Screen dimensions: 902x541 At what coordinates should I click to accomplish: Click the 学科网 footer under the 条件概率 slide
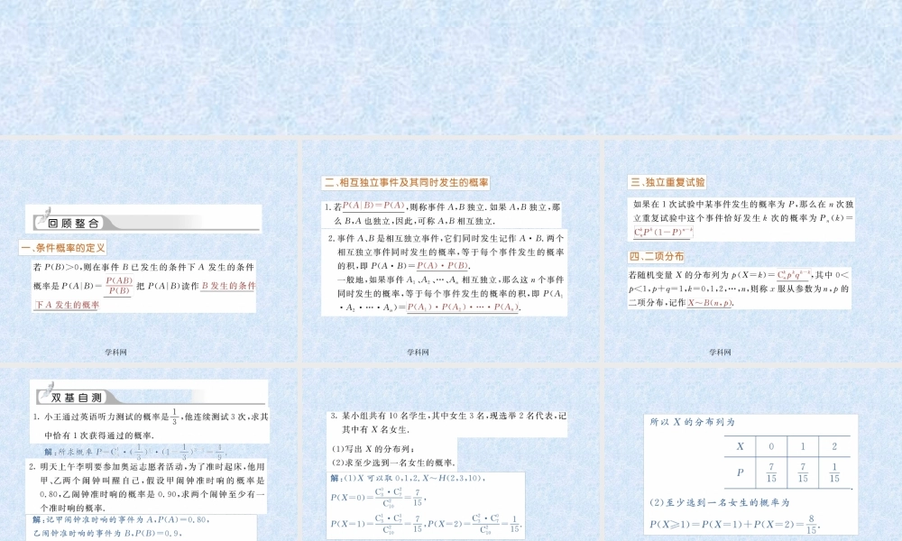(115, 353)
